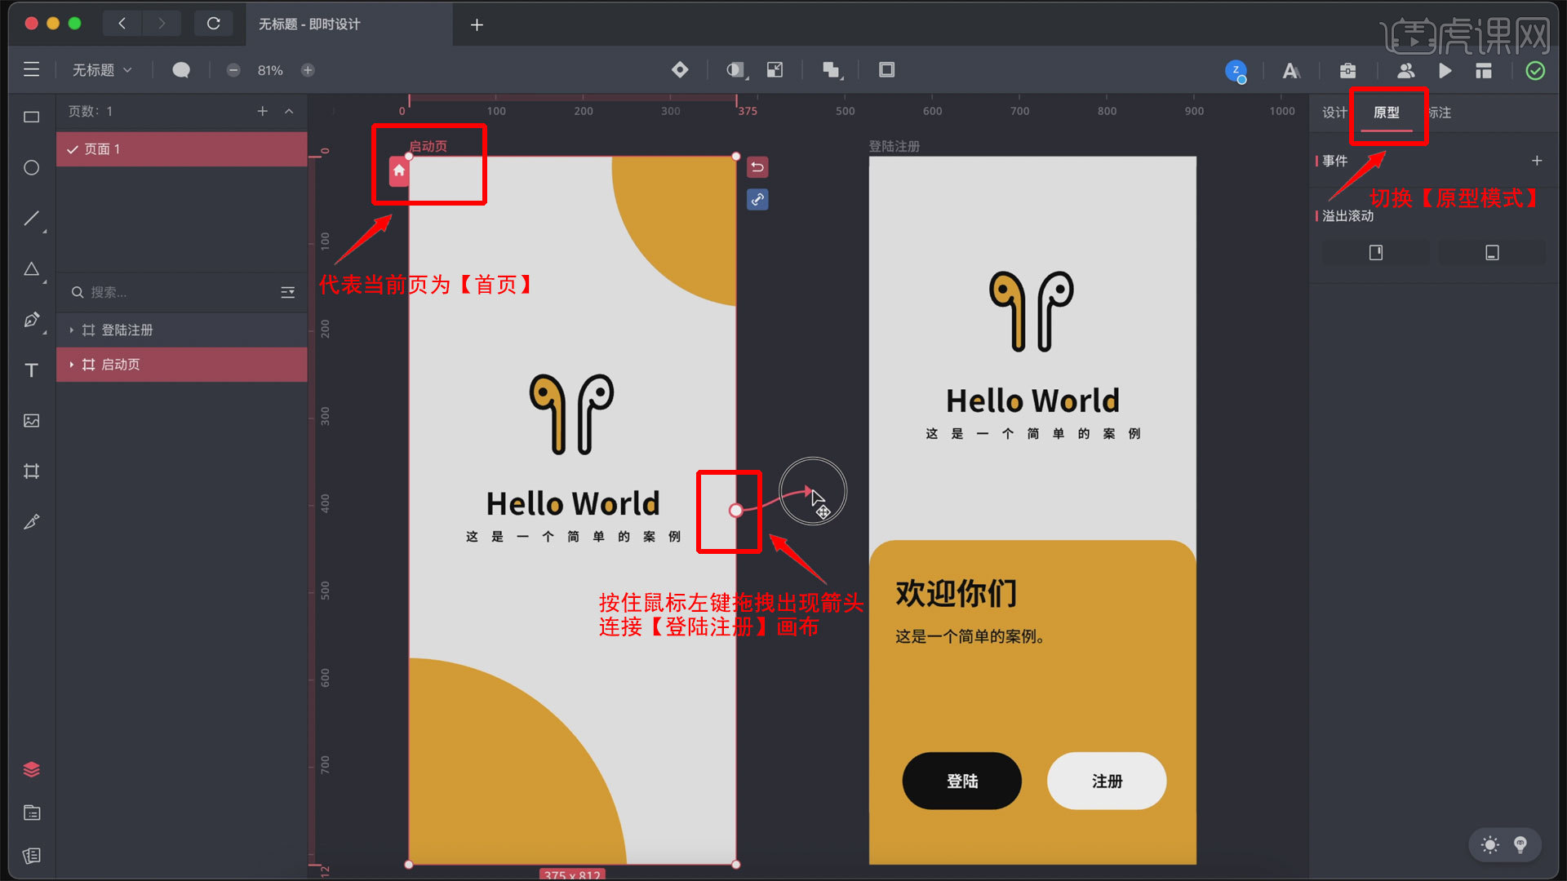Click the green saved checkmark icon

pyautogui.click(x=1535, y=71)
